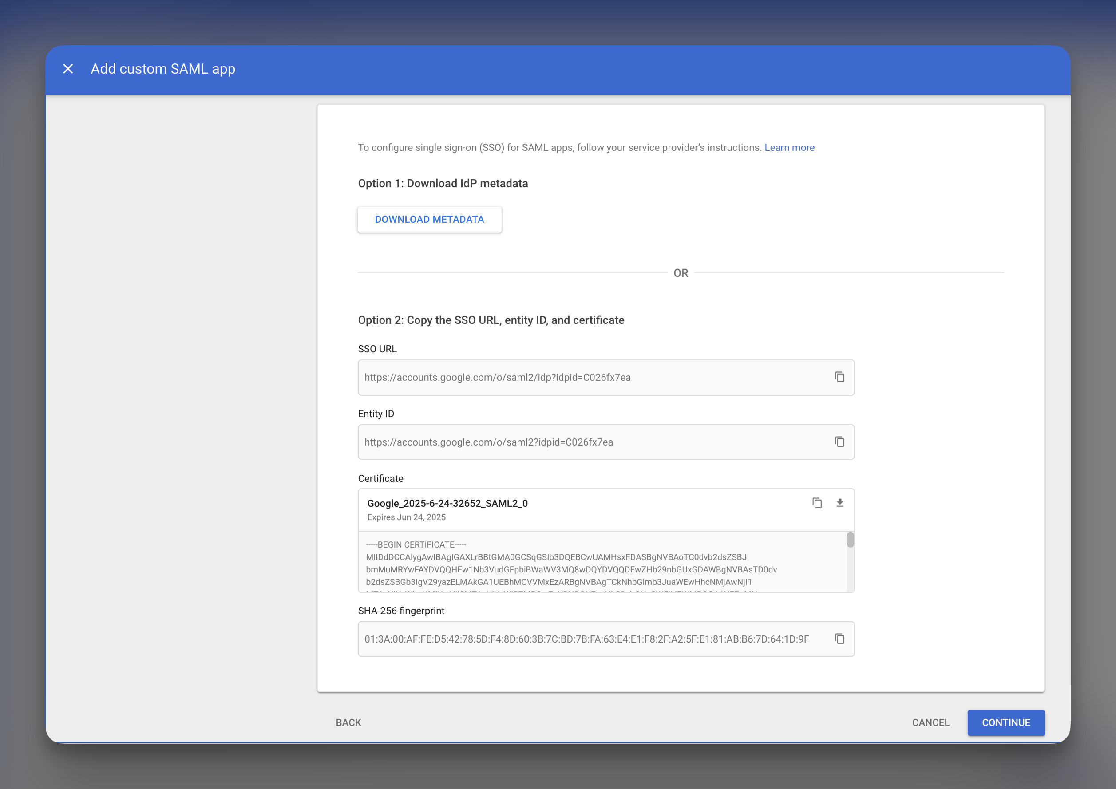
Task: Open the Learn more link
Action: point(789,148)
